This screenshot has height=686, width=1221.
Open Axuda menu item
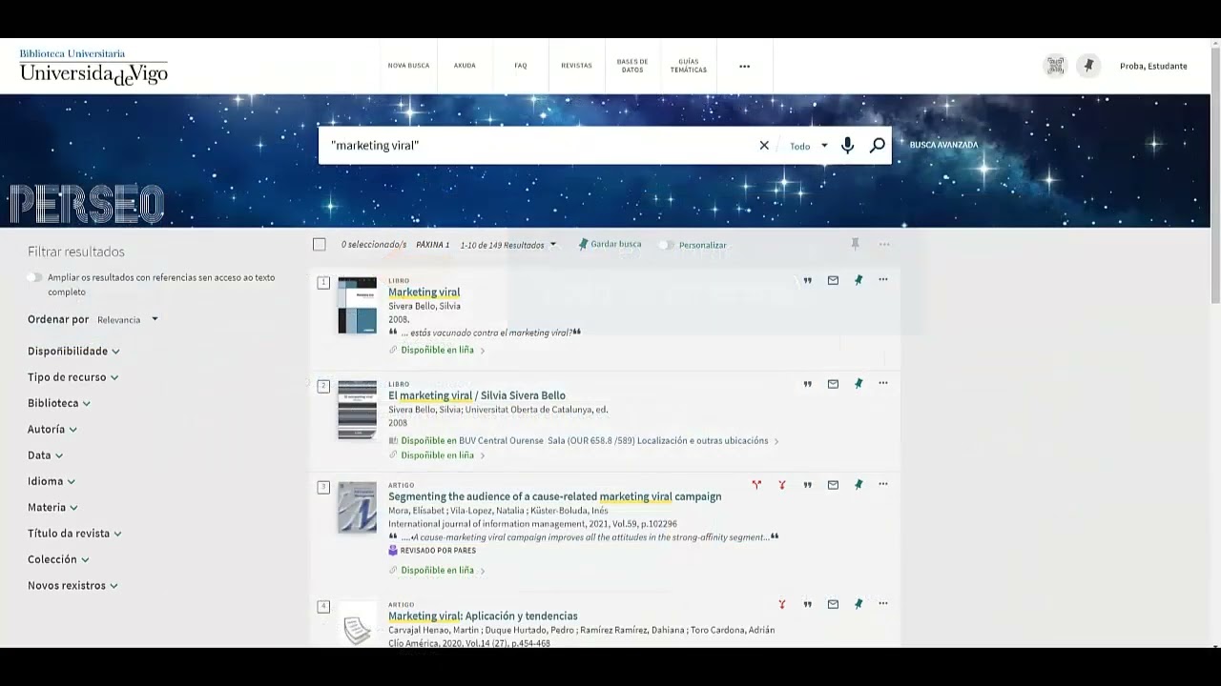click(465, 66)
